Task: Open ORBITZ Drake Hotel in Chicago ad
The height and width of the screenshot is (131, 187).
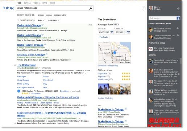Action: point(111,110)
